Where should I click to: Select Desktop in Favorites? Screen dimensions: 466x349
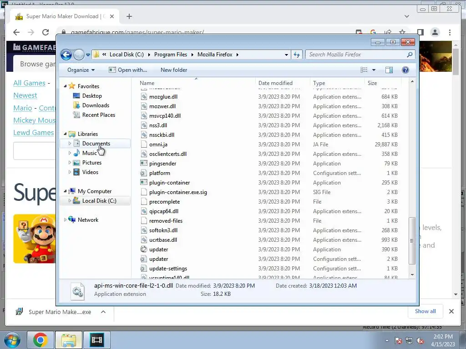92,96
